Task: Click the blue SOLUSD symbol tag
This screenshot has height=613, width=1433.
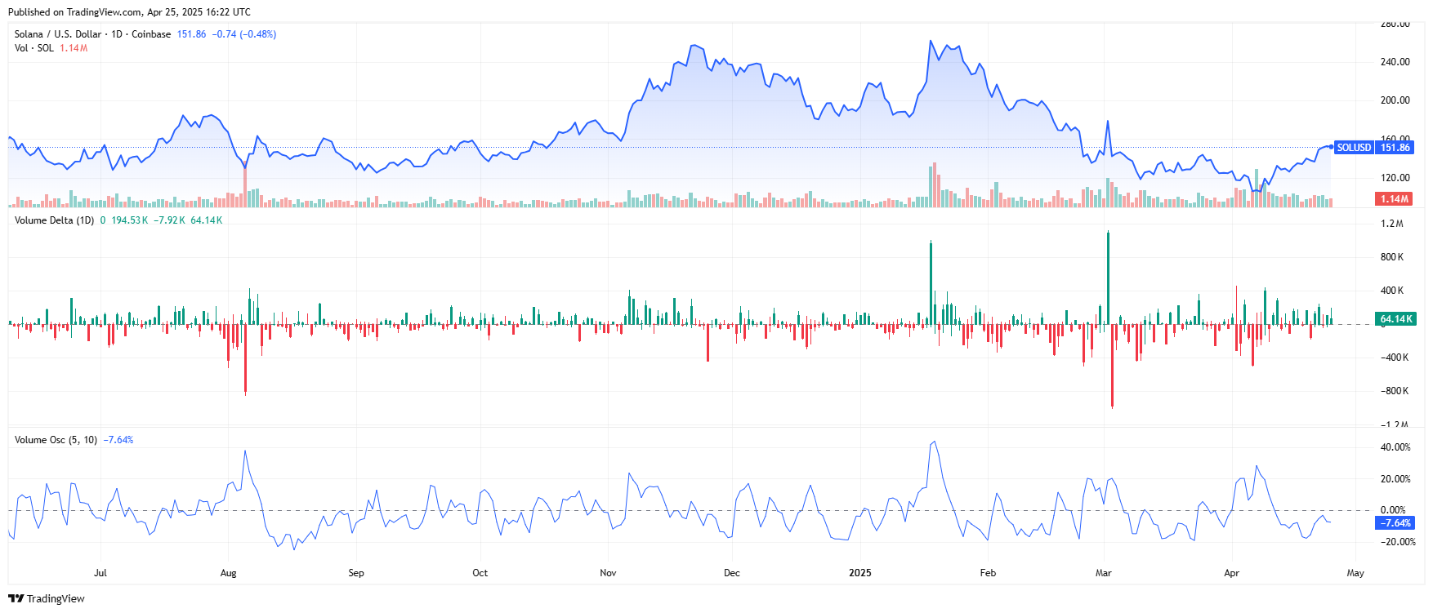Action: tap(1353, 148)
